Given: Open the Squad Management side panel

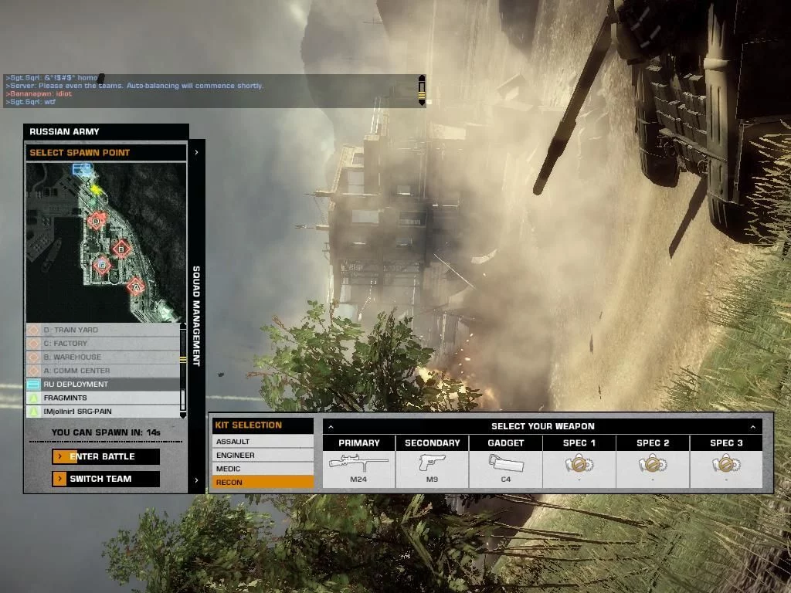Looking at the screenshot, I should click(x=196, y=316).
